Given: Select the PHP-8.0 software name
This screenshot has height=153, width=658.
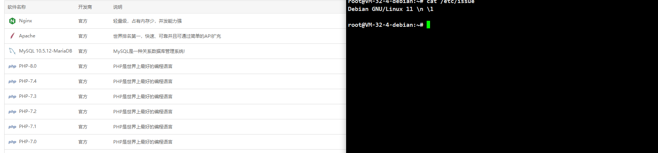Looking at the screenshot, I should (28, 66).
